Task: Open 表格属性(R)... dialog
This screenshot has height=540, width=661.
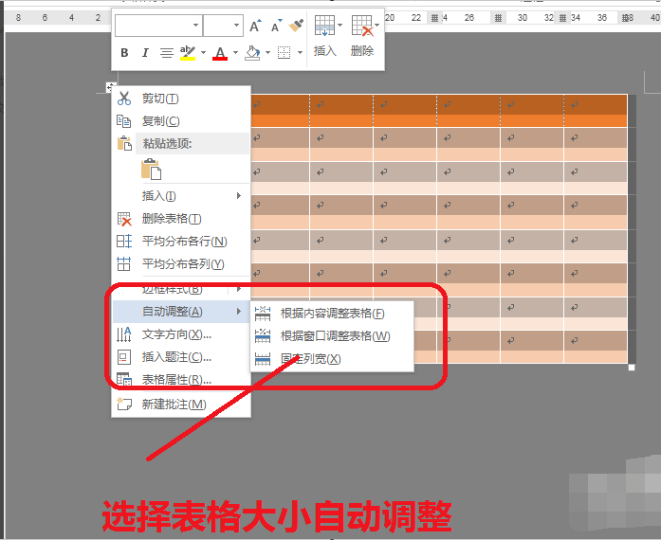Action: (182, 380)
